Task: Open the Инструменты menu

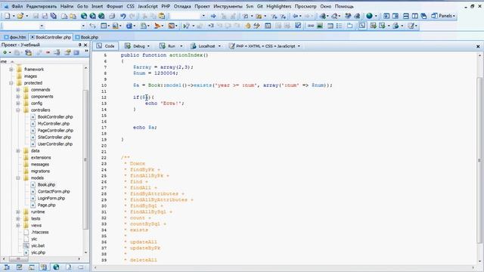Action: [x=228, y=7]
